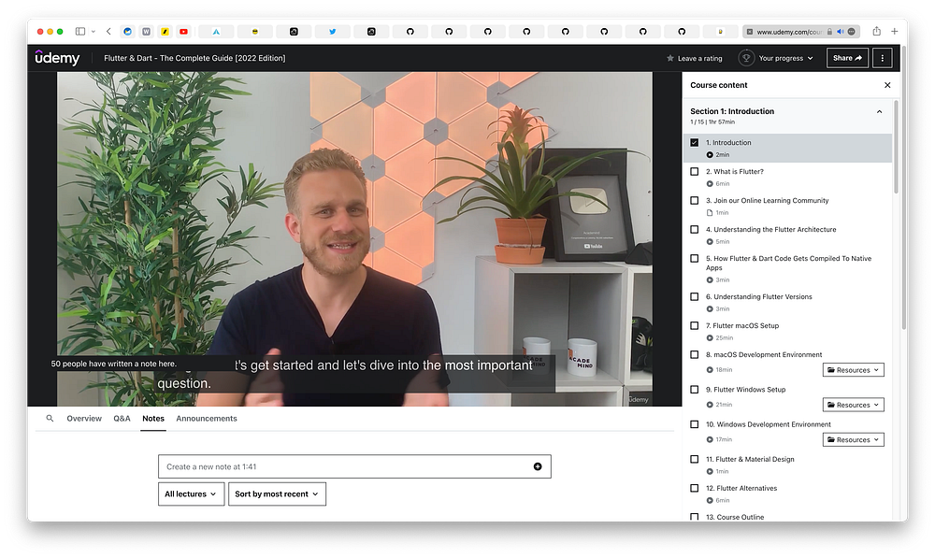
Task: Open Resources for macOS Development Environment
Action: point(854,370)
